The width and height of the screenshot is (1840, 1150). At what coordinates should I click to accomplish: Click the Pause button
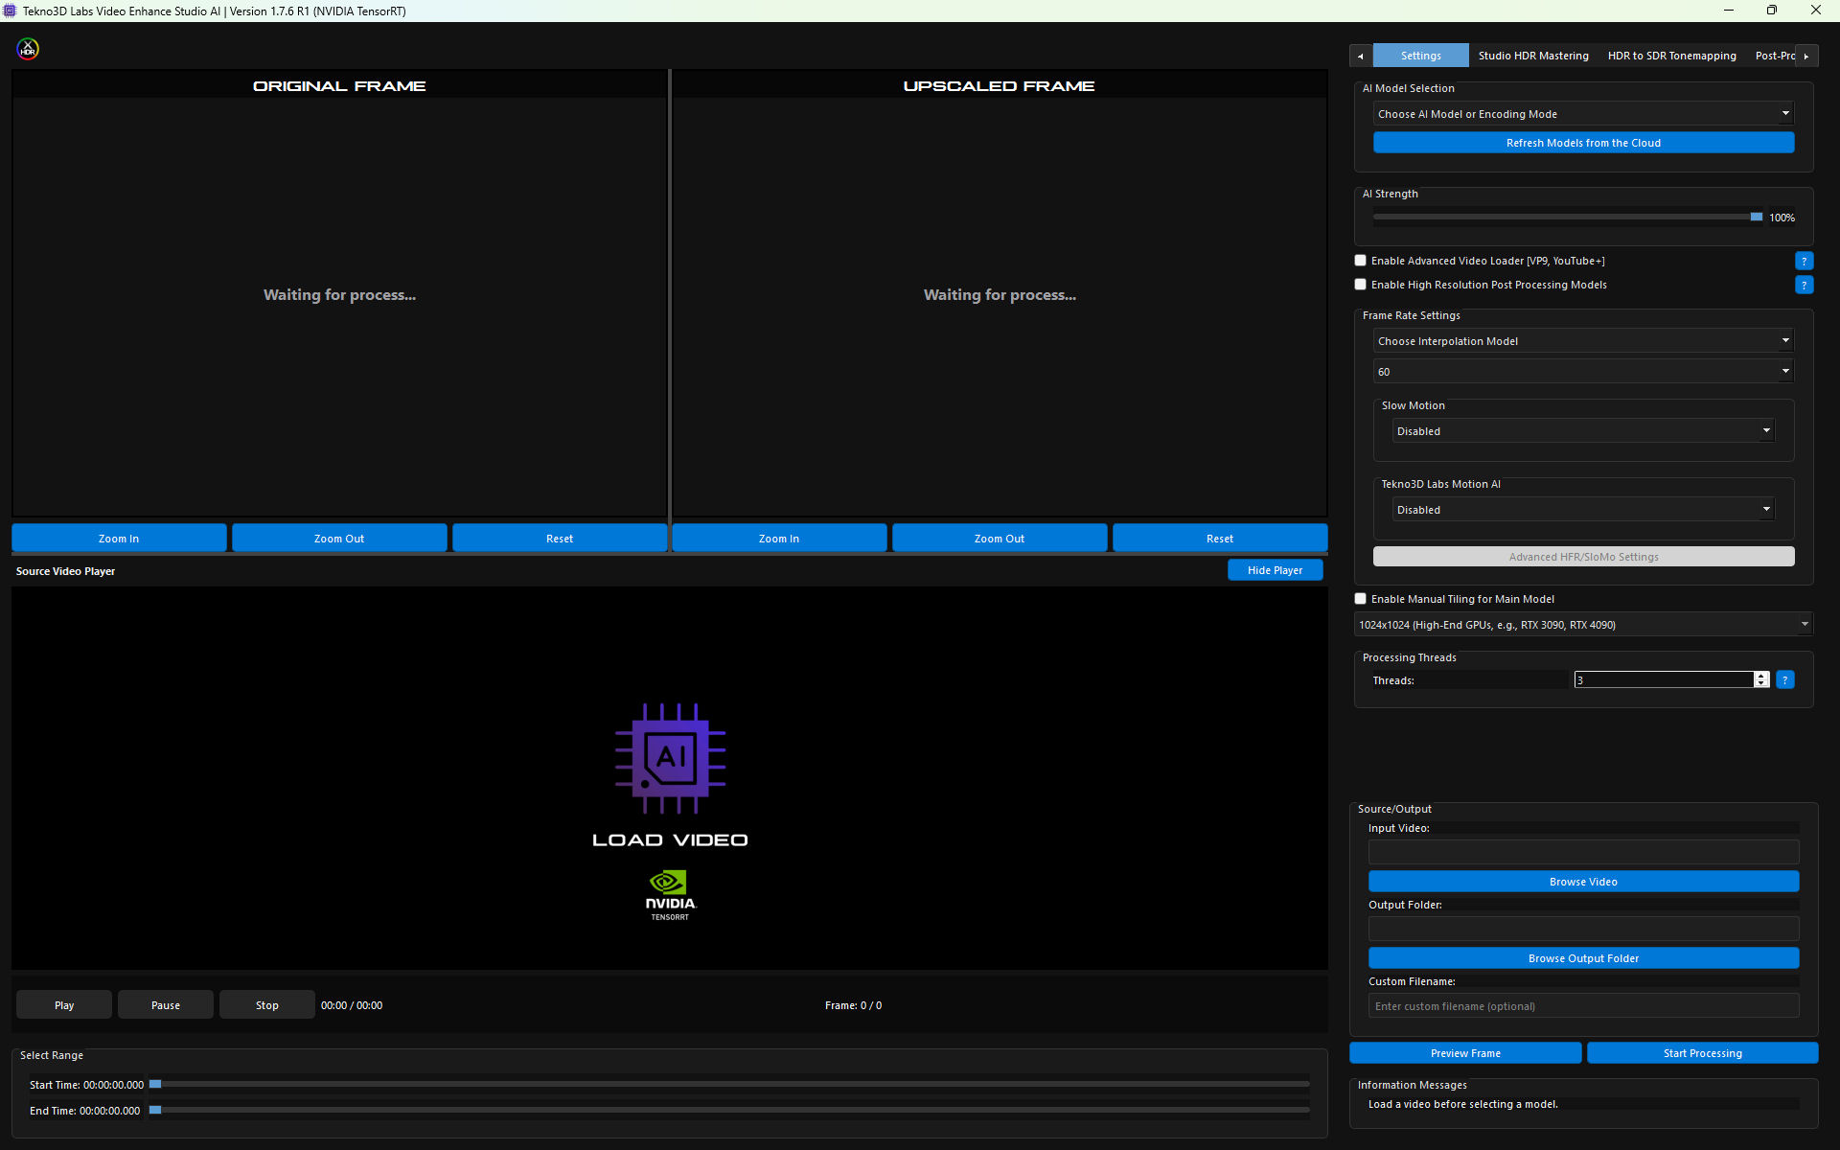click(x=166, y=1005)
